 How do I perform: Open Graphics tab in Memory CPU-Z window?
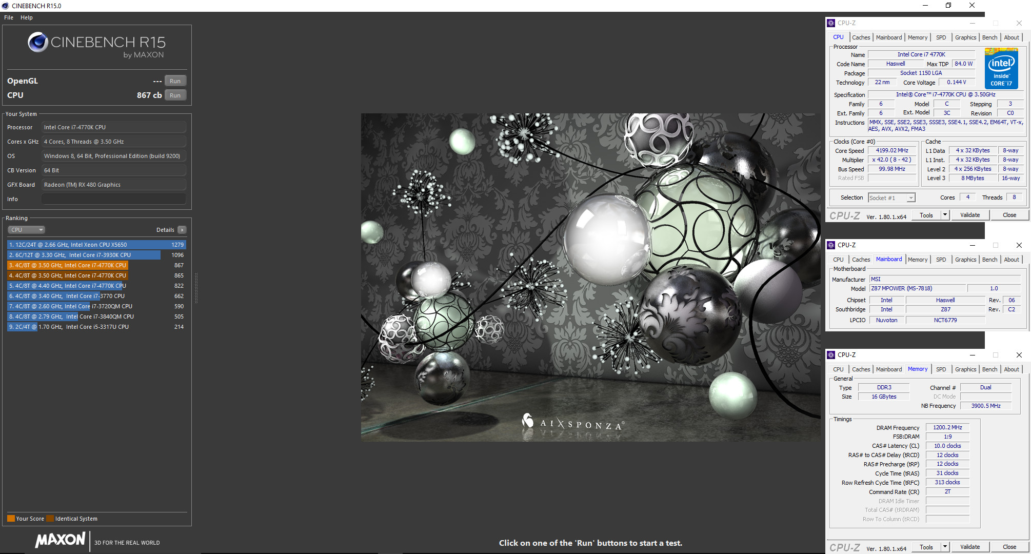click(x=965, y=369)
